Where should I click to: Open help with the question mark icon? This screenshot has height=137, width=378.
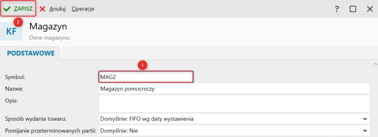tap(337, 9)
